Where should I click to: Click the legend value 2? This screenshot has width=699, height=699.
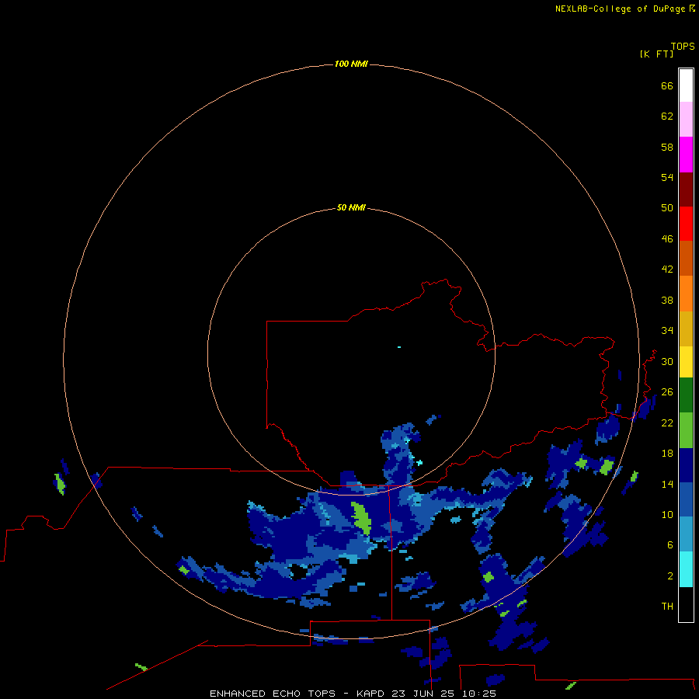point(669,576)
